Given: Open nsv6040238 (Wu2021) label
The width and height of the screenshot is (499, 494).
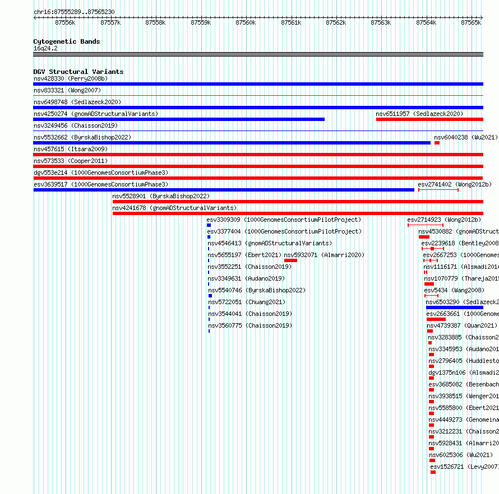Looking at the screenshot, I should pos(466,137).
